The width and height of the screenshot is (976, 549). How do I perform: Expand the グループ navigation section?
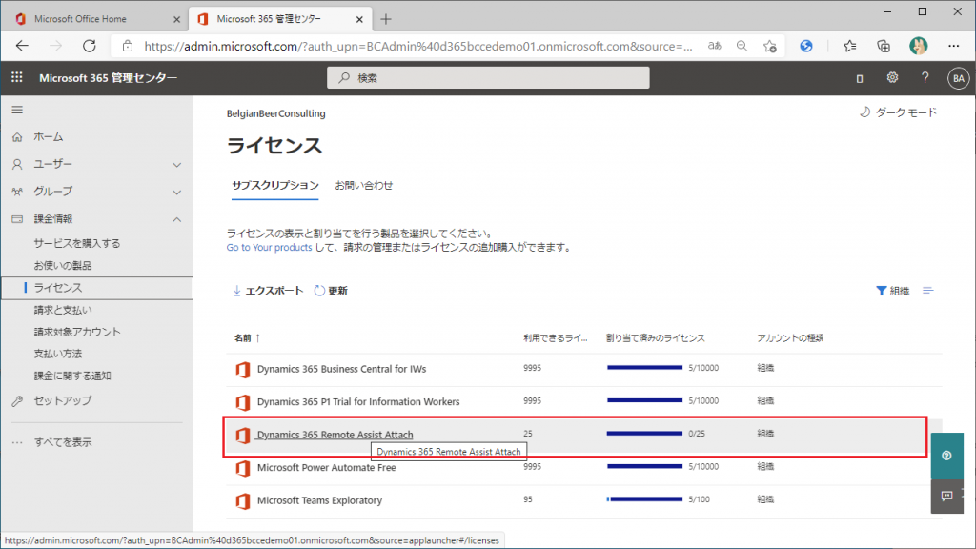[96, 192]
